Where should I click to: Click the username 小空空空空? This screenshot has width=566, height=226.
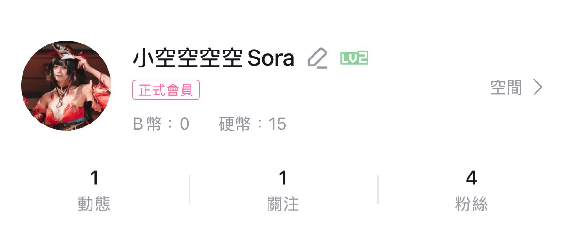(187, 58)
